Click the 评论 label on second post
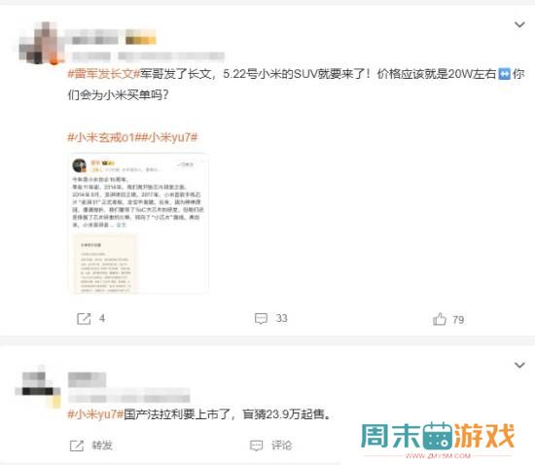This screenshot has width=535, height=465. pyautogui.click(x=281, y=446)
